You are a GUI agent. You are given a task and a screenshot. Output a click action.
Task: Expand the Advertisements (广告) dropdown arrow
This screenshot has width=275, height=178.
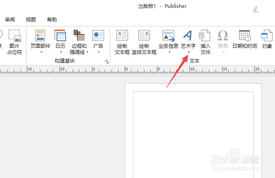point(99,52)
